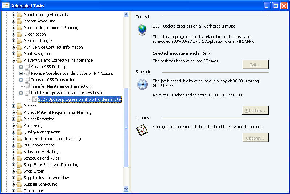
Task: Click the Transfer CSS Transaction document icon
Action: (x=27, y=80)
